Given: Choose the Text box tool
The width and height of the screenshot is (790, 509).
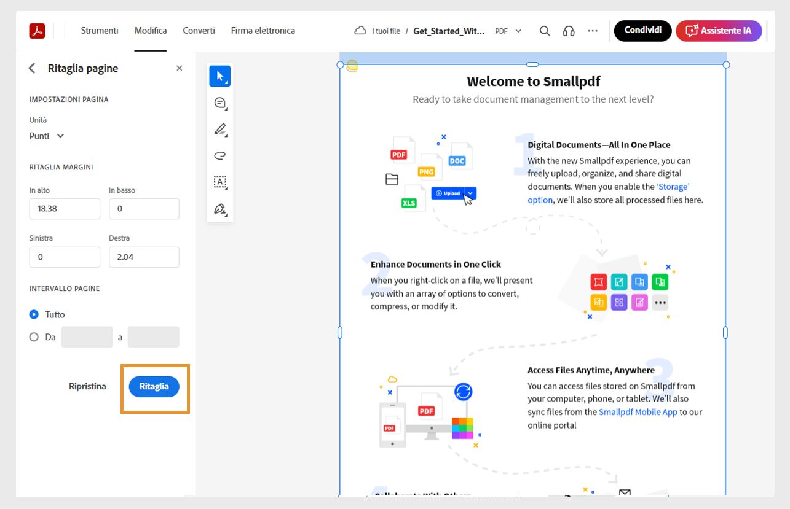Looking at the screenshot, I should (x=220, y=182).
